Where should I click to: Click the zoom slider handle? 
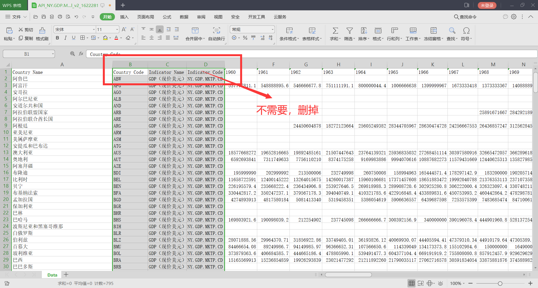[x=500, y=283]
